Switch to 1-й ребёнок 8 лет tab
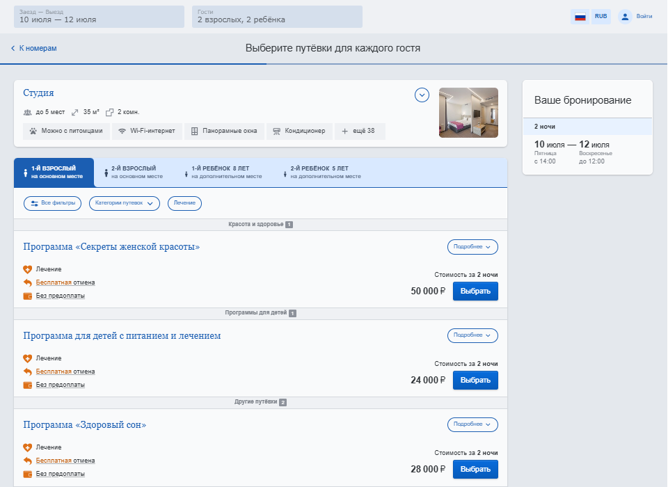 click(x=223, y=173)
